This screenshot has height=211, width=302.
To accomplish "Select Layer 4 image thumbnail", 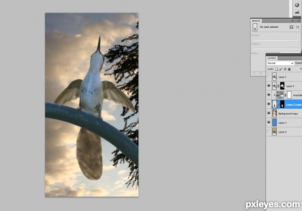I will (274, 86).
